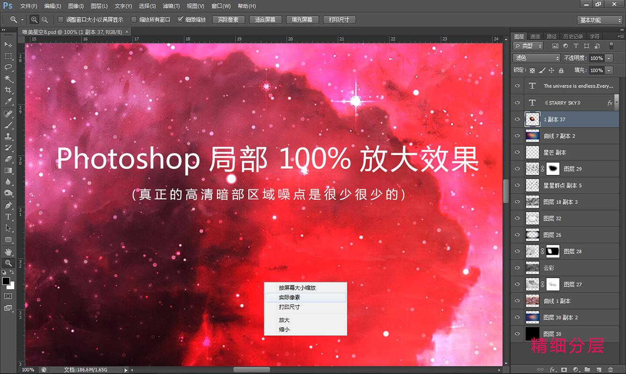Select the Clone Stamp tool

(8, 137)
